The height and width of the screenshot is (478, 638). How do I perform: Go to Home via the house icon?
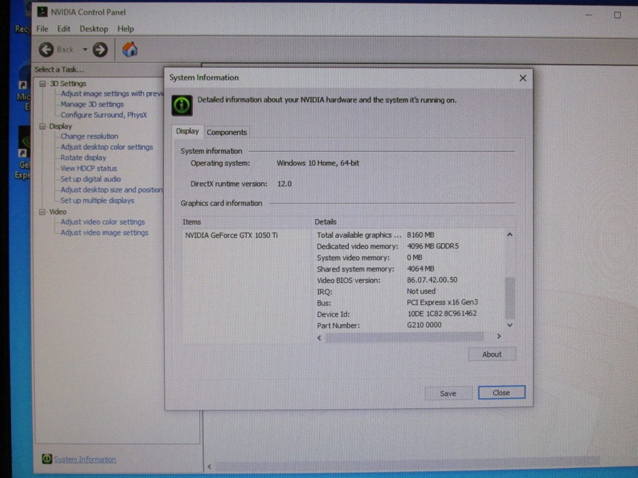pos(130,49)
